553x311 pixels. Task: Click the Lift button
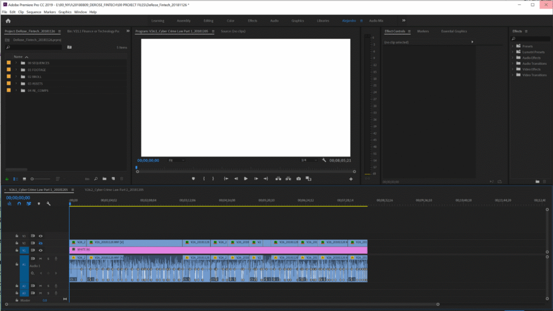[278, 179]
